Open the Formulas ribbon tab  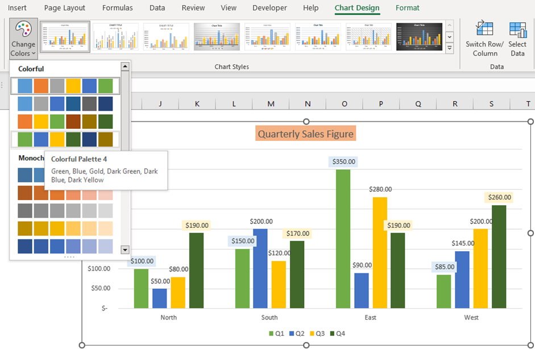(117, 8)
